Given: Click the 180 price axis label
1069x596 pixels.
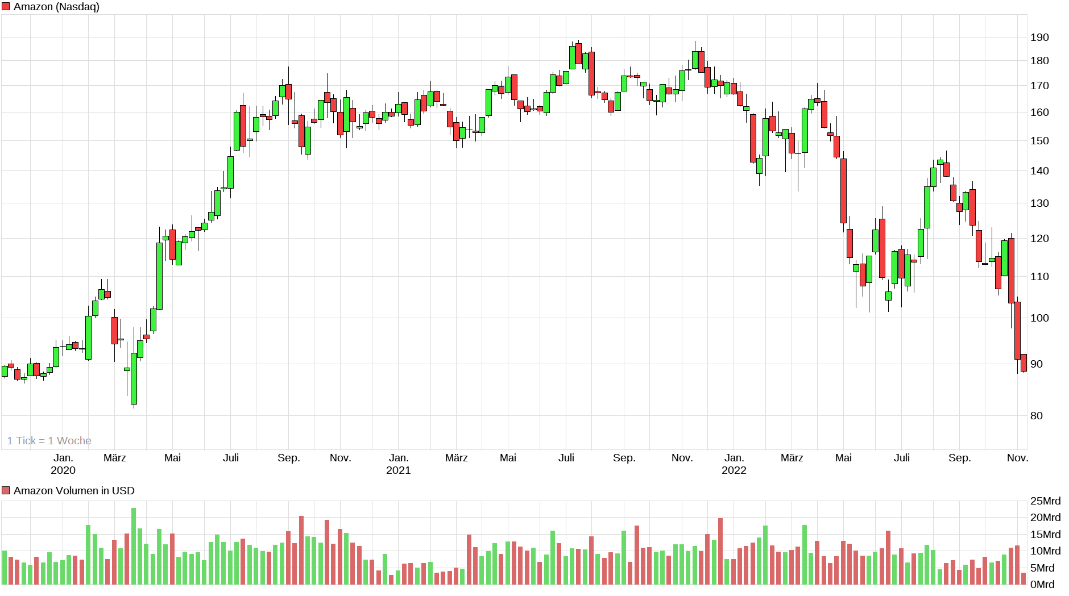Looking at the screenshot, I should click(1039, 61).
